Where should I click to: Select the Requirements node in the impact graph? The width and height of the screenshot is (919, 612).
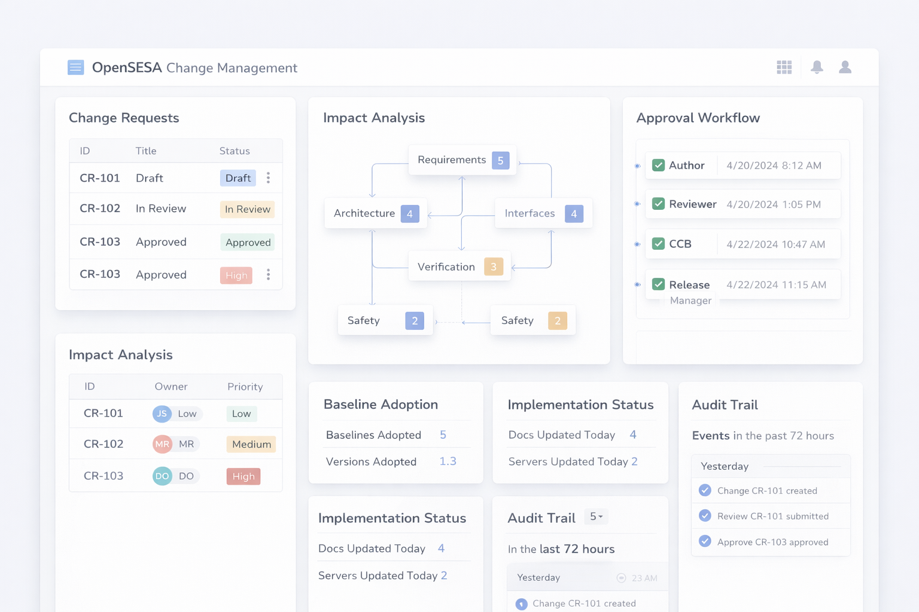462,160
